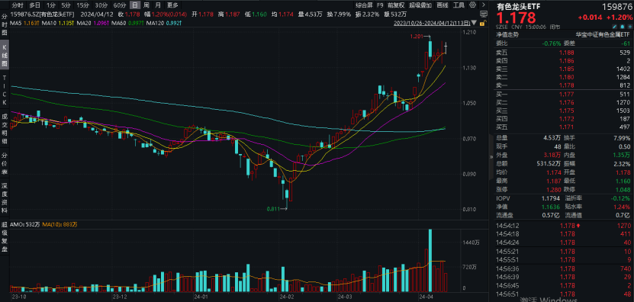Click the pencil edit icon under price change
Screen dimensions: 634x302
(x=615, y=27)
